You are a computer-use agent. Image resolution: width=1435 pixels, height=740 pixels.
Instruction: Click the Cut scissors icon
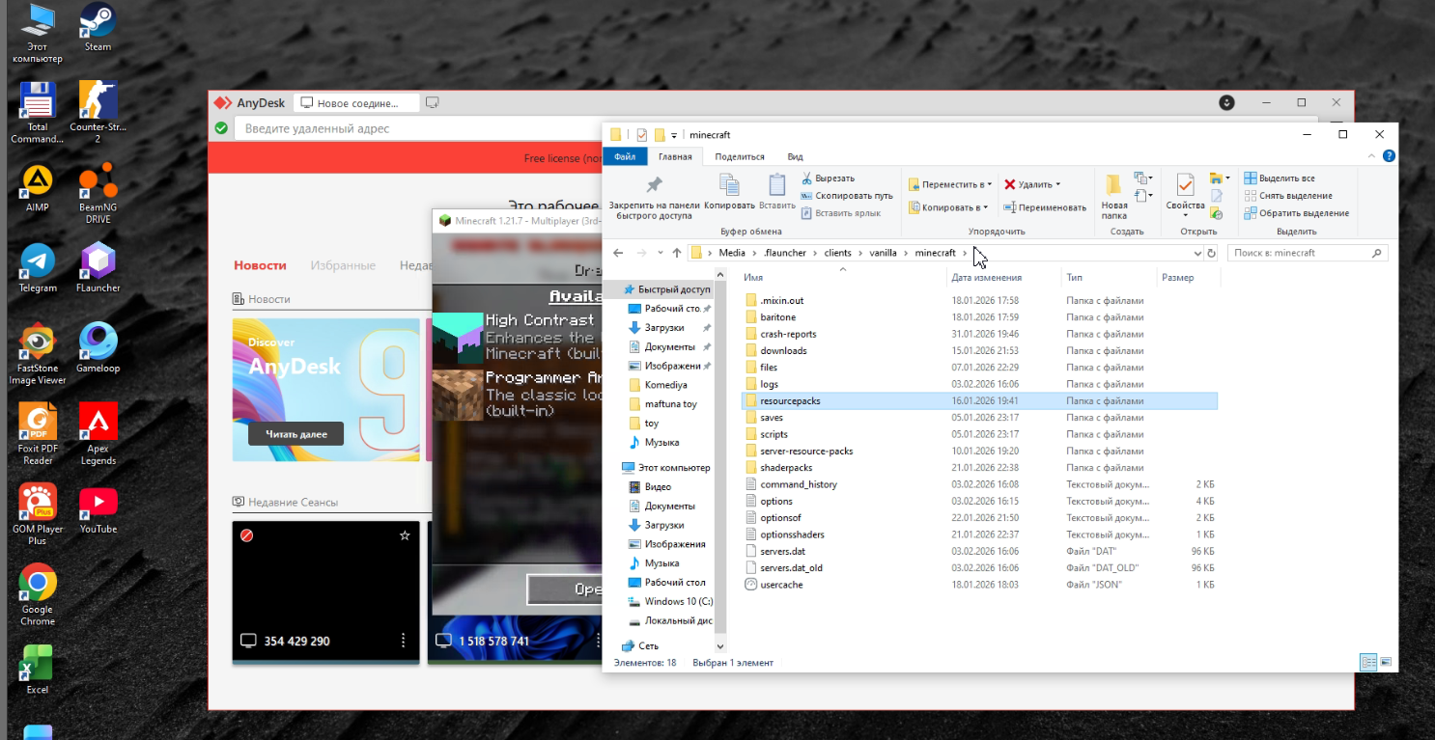(807, 178)
